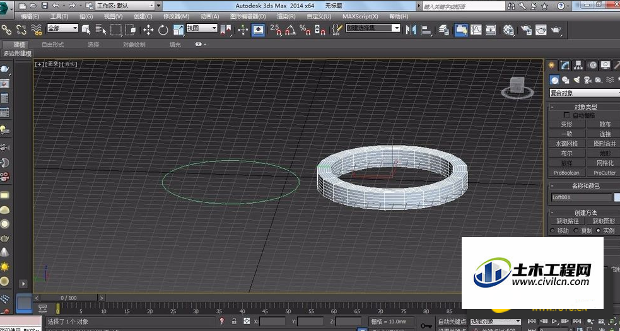Toggle the Graphite ribbon icon
The width and height of the screenshot is (620, 331).
click(461, 30)
